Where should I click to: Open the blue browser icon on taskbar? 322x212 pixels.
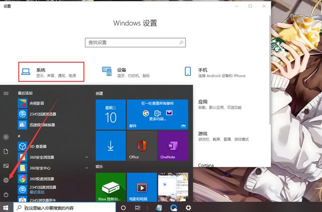[174, 207]
